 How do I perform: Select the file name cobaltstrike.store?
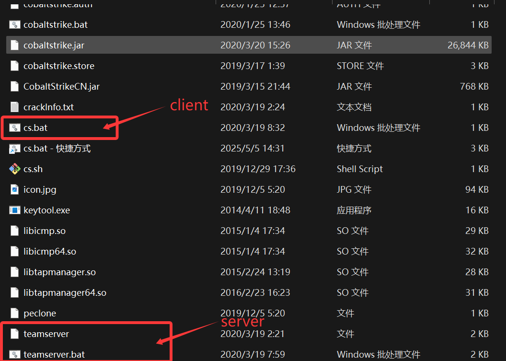click(59, 66)
